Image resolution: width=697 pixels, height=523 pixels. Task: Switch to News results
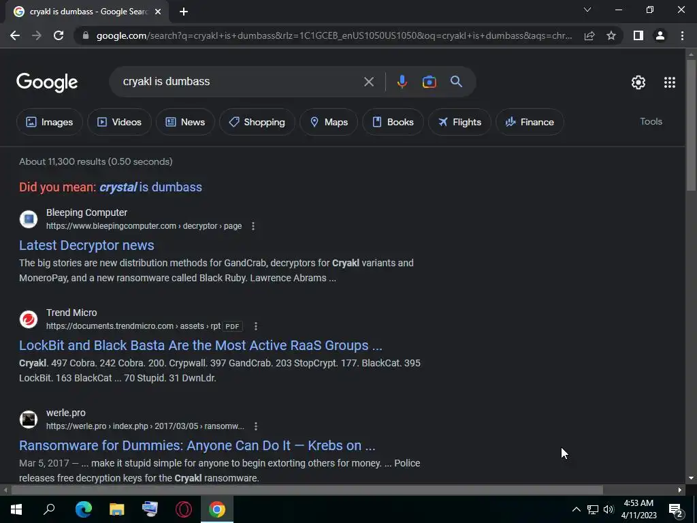click(x=185, y=122)
